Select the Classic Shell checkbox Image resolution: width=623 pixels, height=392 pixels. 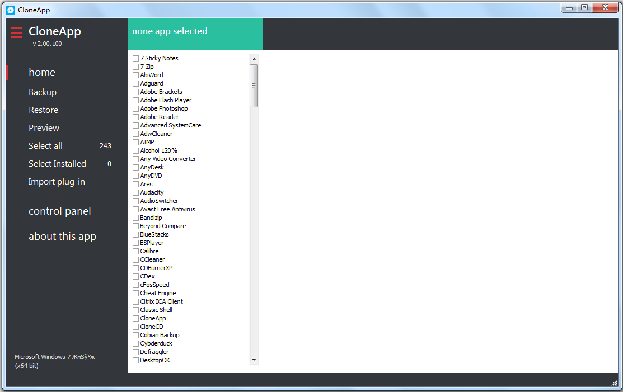[136, 310]
